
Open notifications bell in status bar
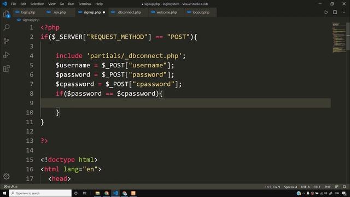344,187
